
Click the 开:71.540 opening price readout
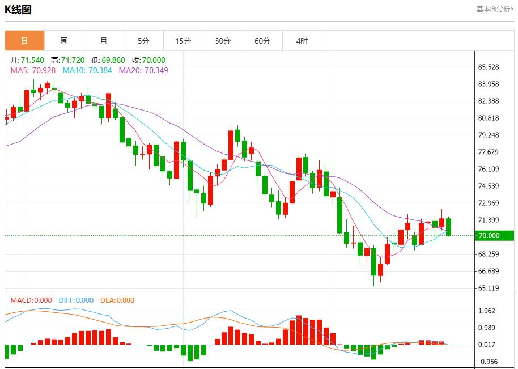pyautogui.click(x=28, y=60)
